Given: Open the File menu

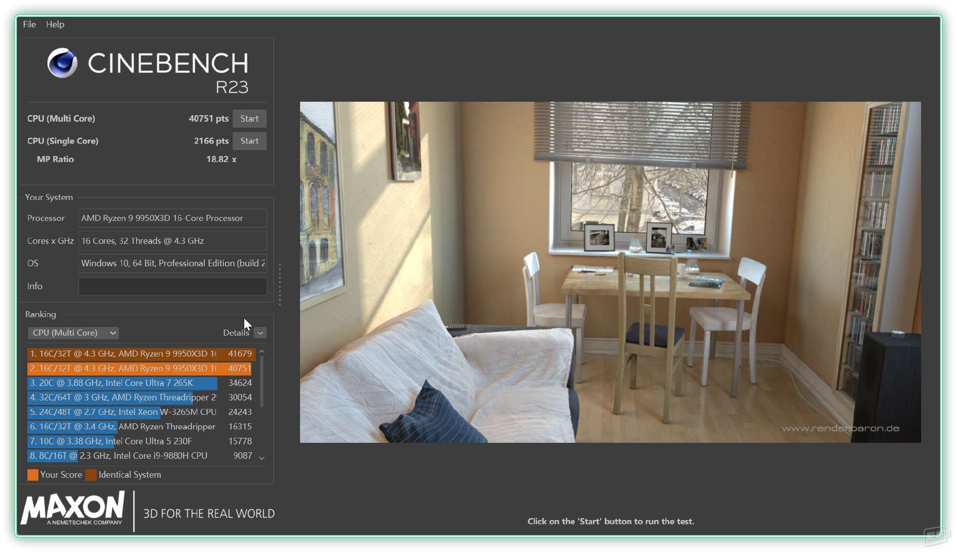Looking at the screenshot, I should point(29,24).
